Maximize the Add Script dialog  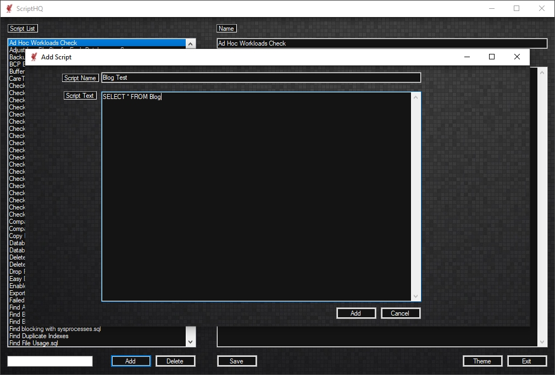[x=492, y=57]
